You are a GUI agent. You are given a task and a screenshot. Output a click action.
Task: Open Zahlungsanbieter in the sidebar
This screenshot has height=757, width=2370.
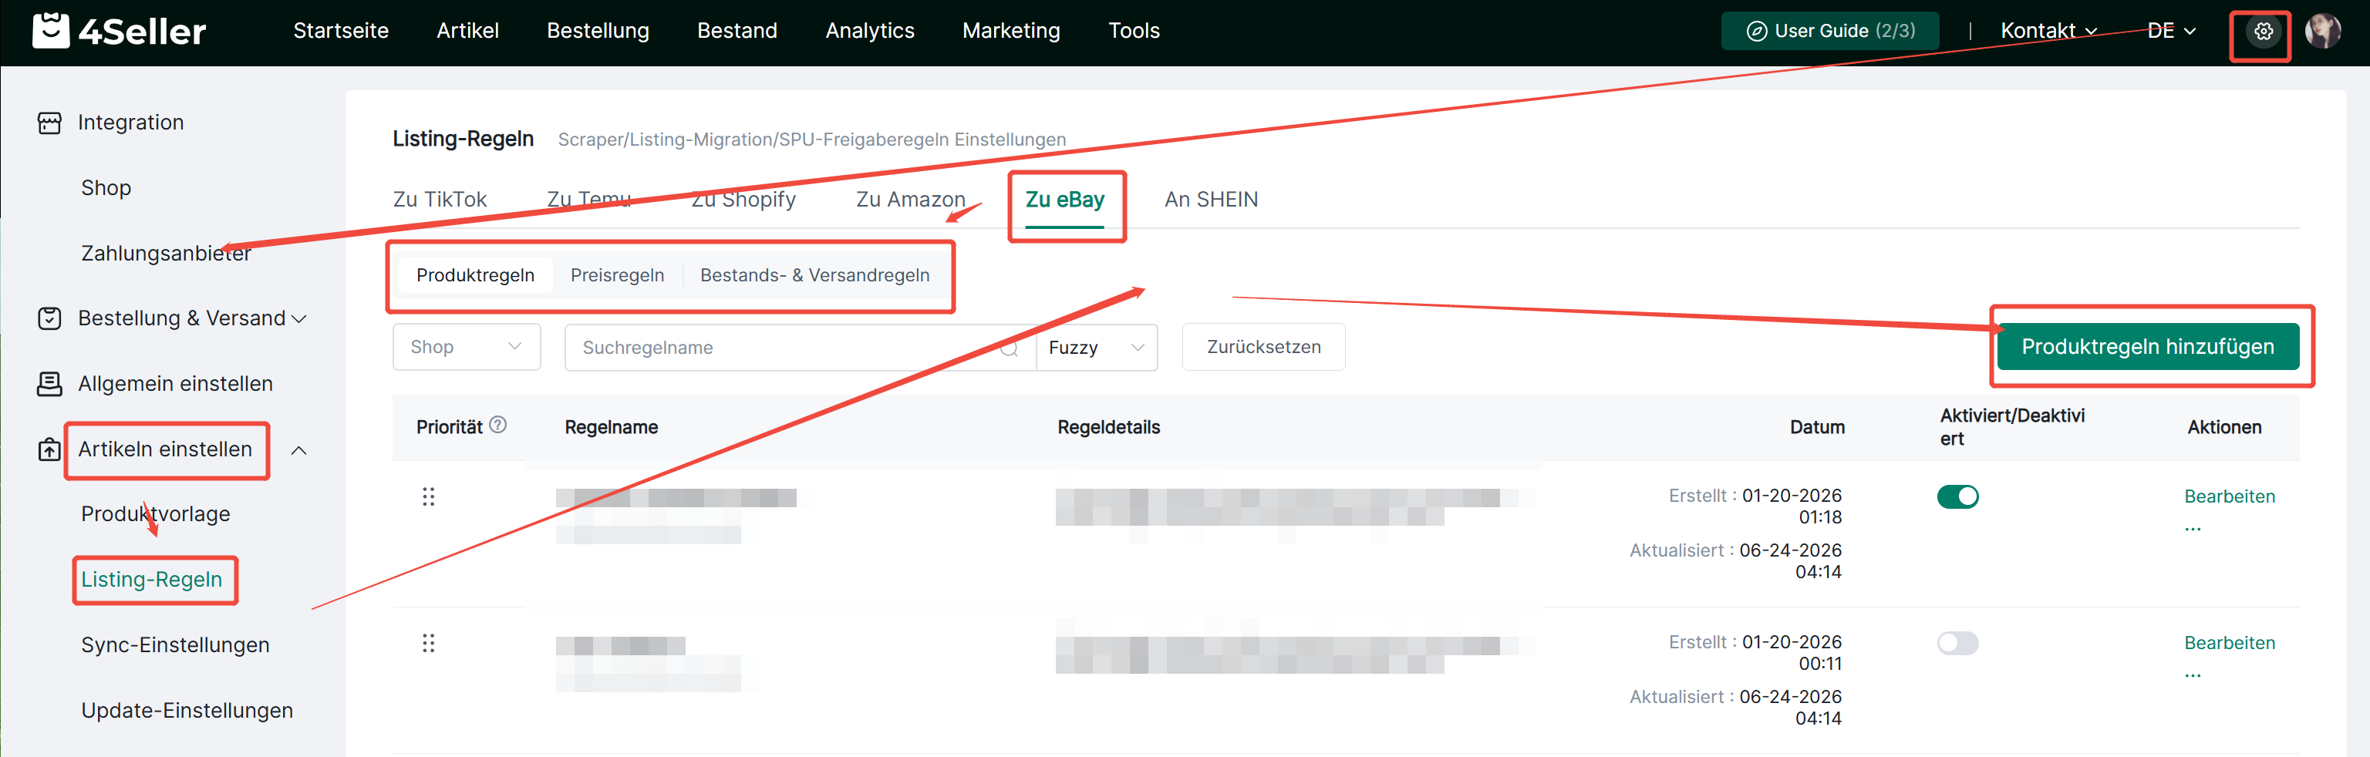click(x=166, y=253)
